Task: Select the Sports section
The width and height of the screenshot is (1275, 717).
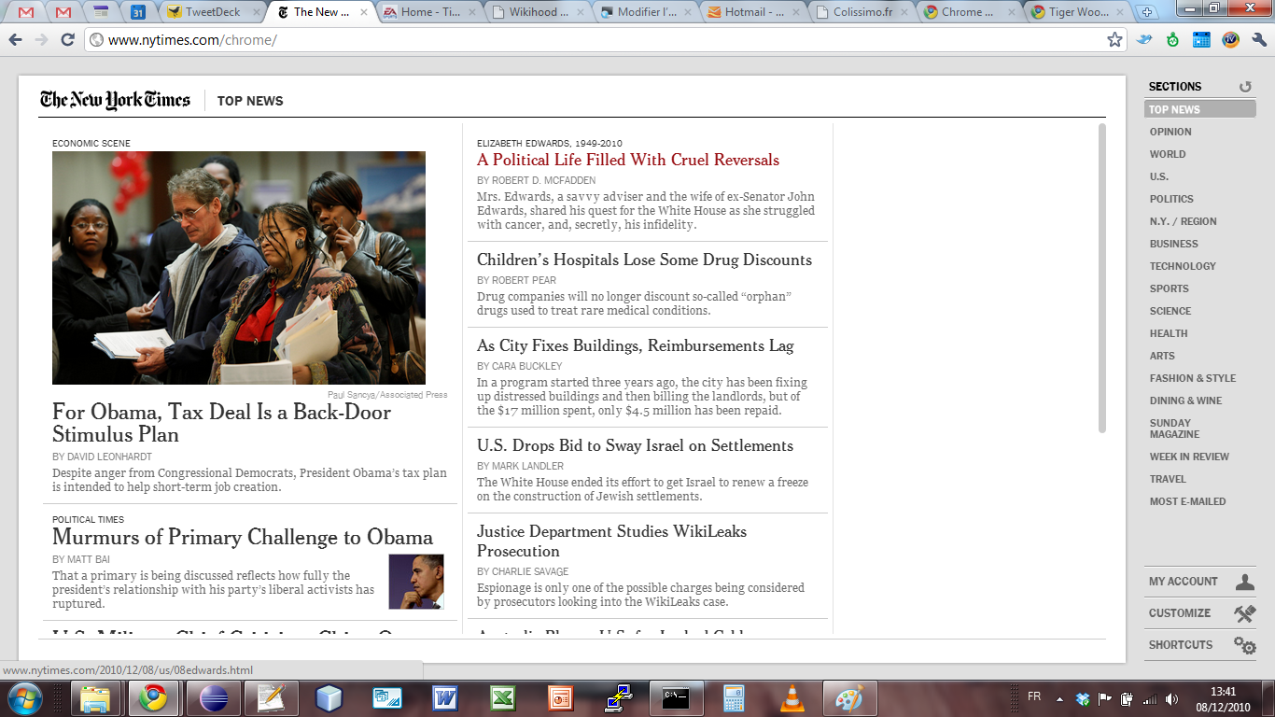Action: (x=1170, y=288)
